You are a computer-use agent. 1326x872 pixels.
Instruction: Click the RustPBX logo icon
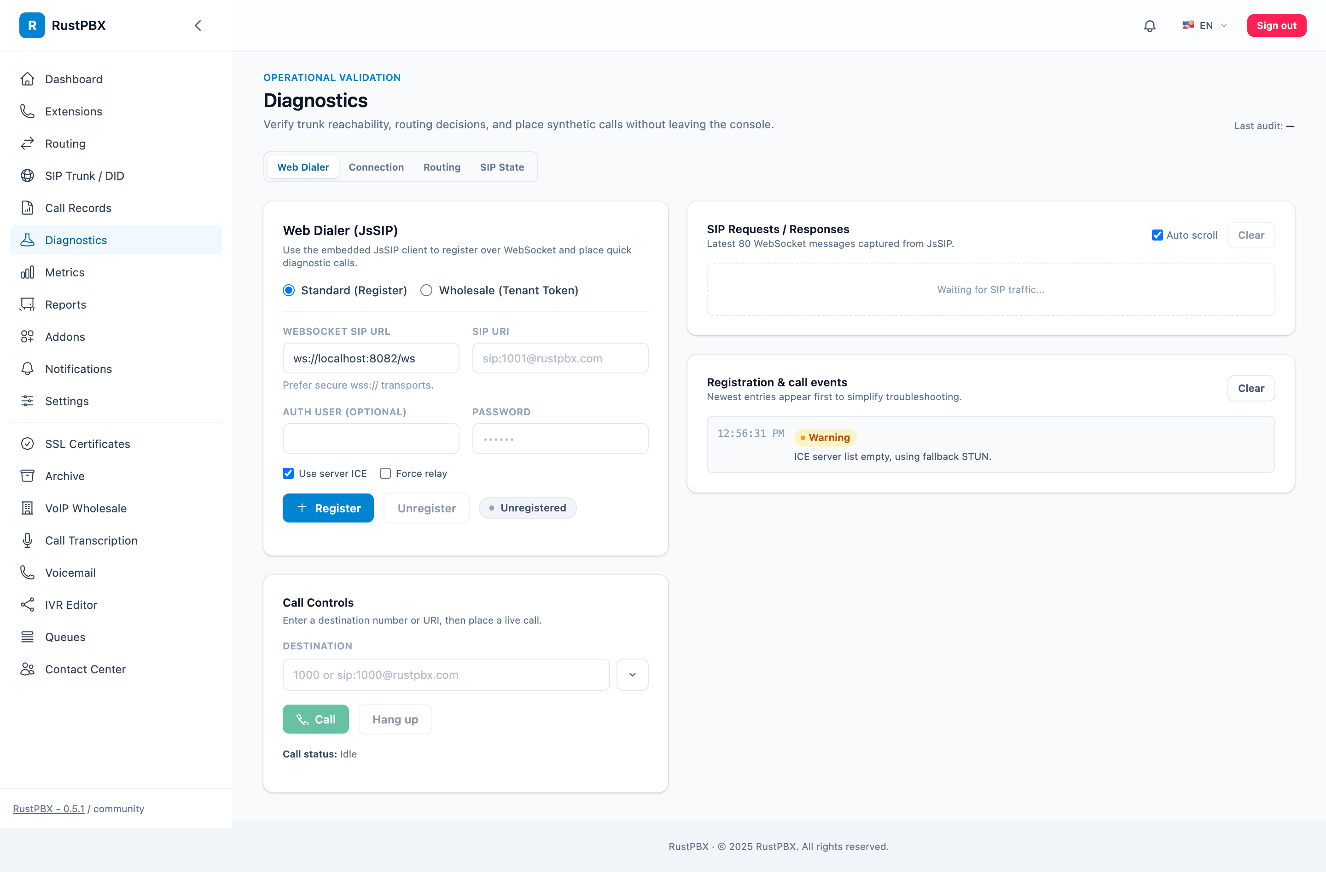click(32, 25)
